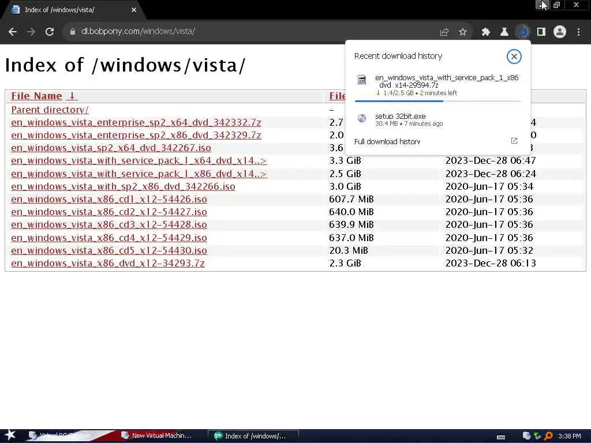Screen dimensions: 591x443
Task: Click the magnifier tray icon
Action: point(548,436)
